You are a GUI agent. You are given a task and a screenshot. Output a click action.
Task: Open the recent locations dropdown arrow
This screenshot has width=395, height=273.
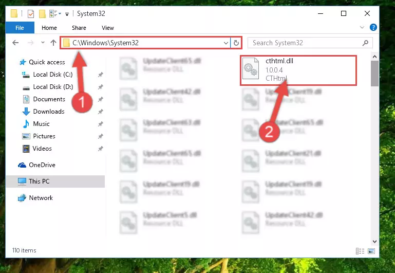(x=43, y=43)
